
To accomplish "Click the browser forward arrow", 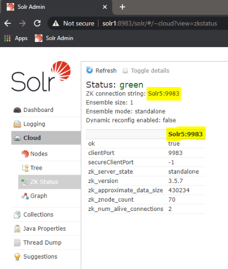I will click(22, 23).
